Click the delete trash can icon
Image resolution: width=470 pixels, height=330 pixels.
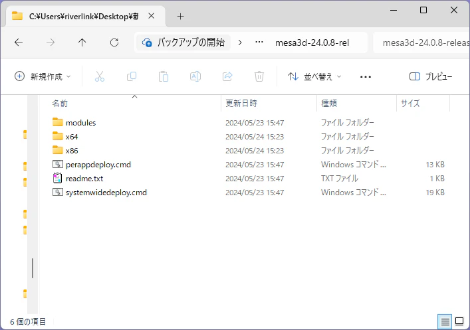[x=259, y=76]
